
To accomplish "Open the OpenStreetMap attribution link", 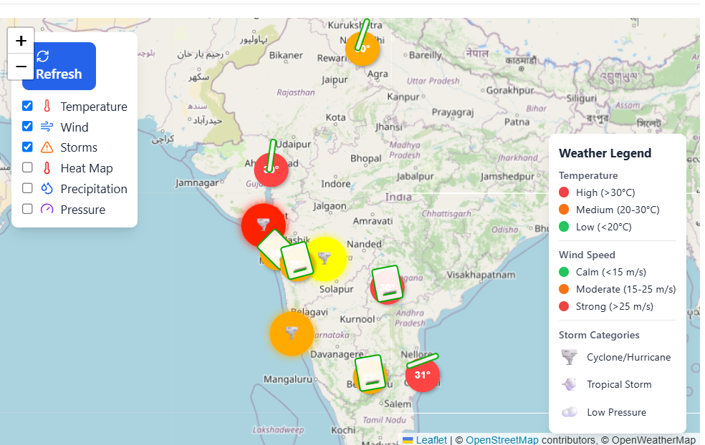I will (x=502, y=440).
